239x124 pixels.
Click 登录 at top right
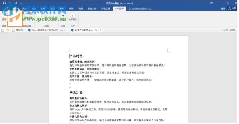point(223,9)
